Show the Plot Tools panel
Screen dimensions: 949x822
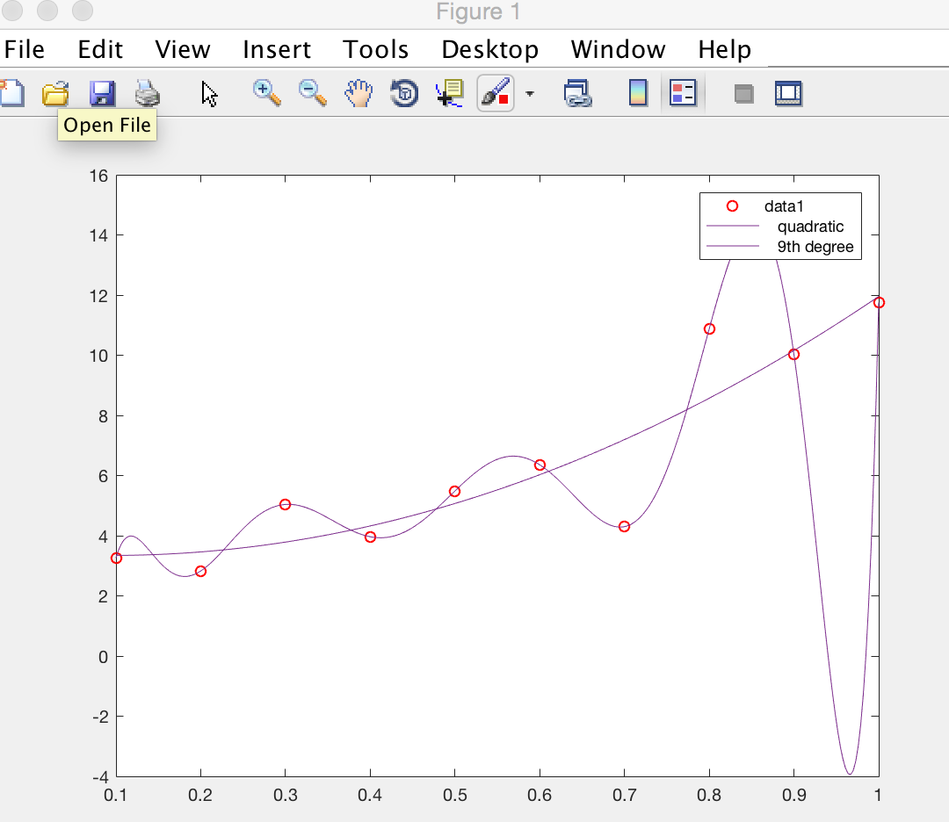(x=789, y=93)
